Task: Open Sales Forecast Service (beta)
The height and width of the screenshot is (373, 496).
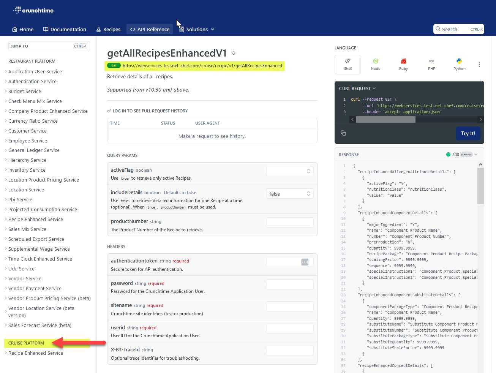Action: pos(40,325)
